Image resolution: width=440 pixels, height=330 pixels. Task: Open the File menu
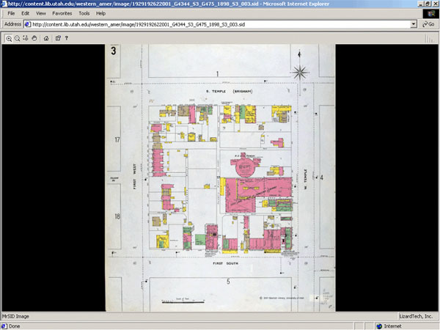point(10,13)
